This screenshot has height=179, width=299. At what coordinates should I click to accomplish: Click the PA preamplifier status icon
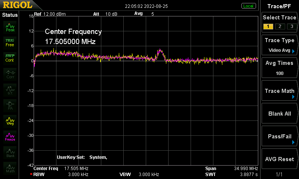10,106
